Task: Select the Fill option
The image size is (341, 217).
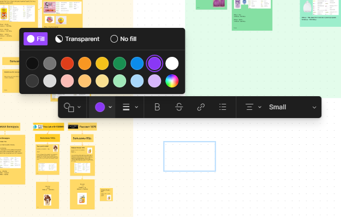Action: point(35,39)
